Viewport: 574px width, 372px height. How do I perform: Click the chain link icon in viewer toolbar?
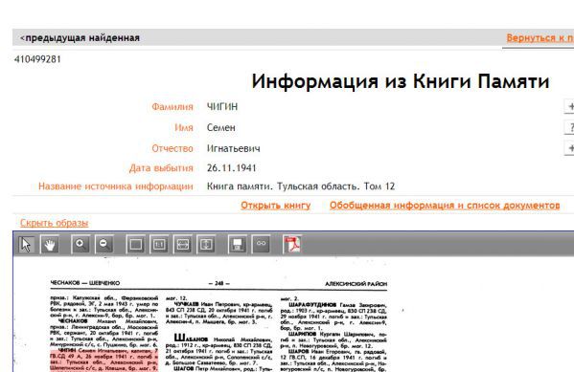pyautogui.click(x=261, y=244)
